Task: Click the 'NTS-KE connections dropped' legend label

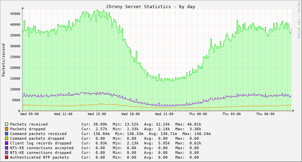Action: 41,153
